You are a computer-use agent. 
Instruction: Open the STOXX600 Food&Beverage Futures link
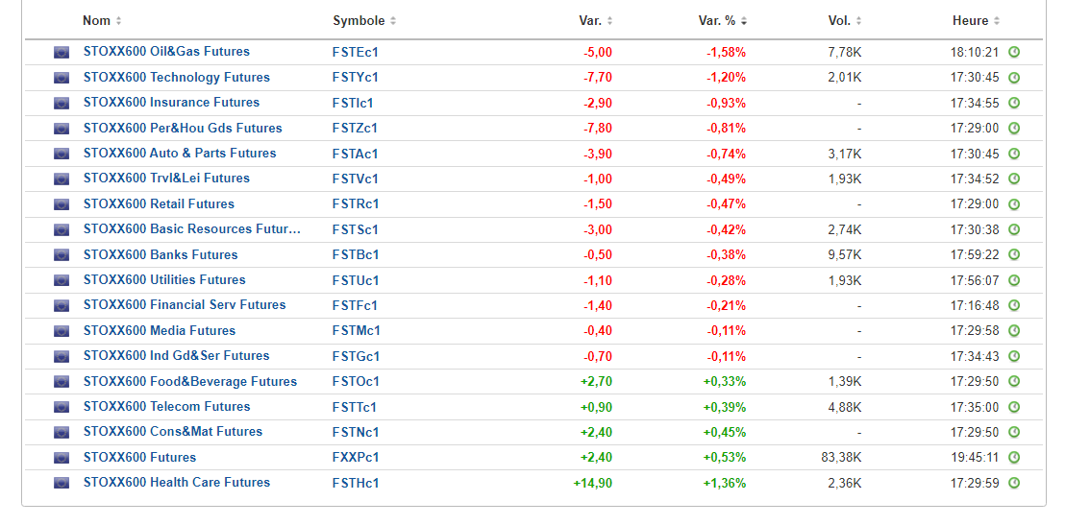[189, 382]
